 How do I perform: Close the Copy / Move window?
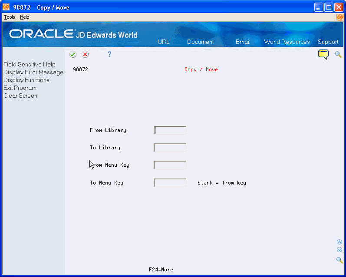(339, 7)
